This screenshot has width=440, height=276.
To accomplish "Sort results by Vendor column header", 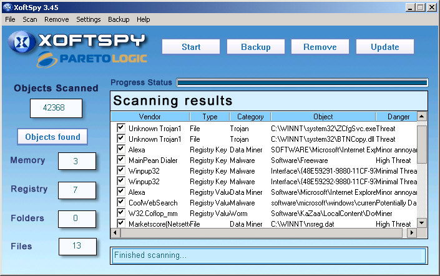I will pyautogui.click(x=150, y=117).
